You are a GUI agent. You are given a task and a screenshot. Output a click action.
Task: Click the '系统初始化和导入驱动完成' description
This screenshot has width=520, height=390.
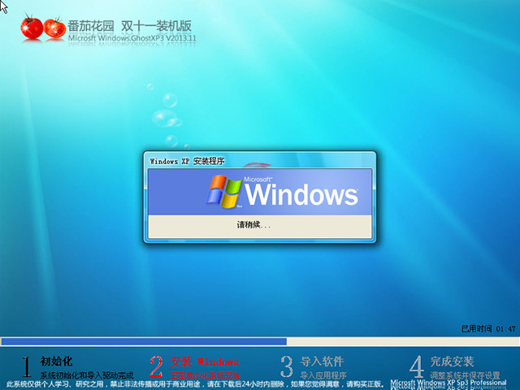[87, 375]
